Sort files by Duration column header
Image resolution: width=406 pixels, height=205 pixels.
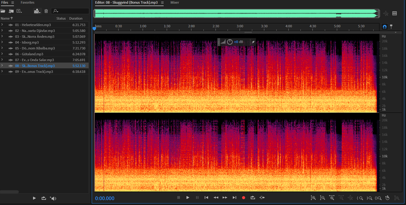click(76, 18)
